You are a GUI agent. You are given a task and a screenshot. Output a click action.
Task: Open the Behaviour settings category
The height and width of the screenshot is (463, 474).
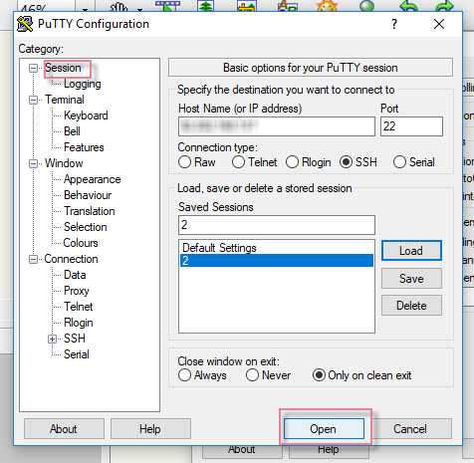click(88, 195)
